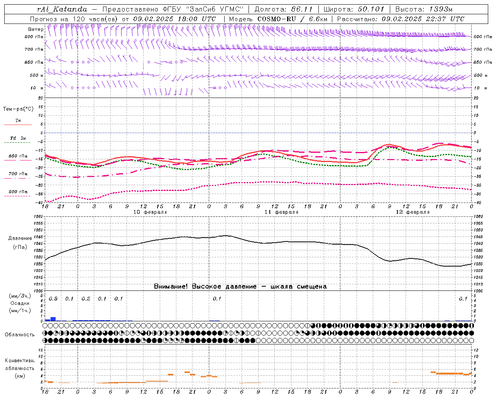This screenshot has height=395, width=494.
Task: Click the tallest blue precipitation bar
Action: 53,319
